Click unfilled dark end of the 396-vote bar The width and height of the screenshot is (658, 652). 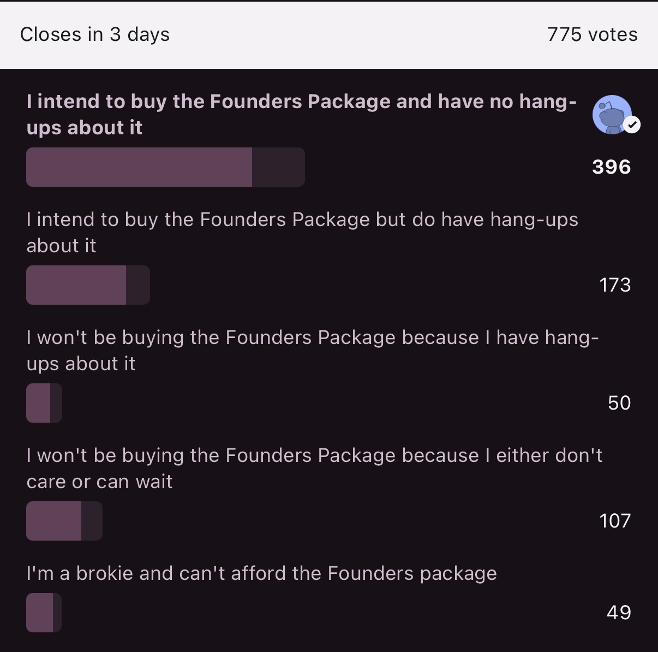tap(278, 167)
